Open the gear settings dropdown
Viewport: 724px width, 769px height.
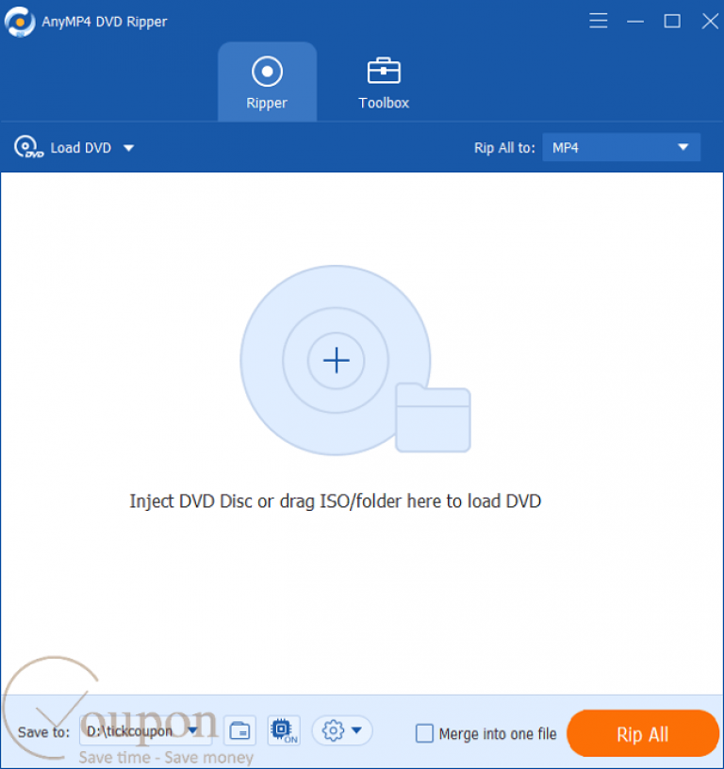[342, 730]
